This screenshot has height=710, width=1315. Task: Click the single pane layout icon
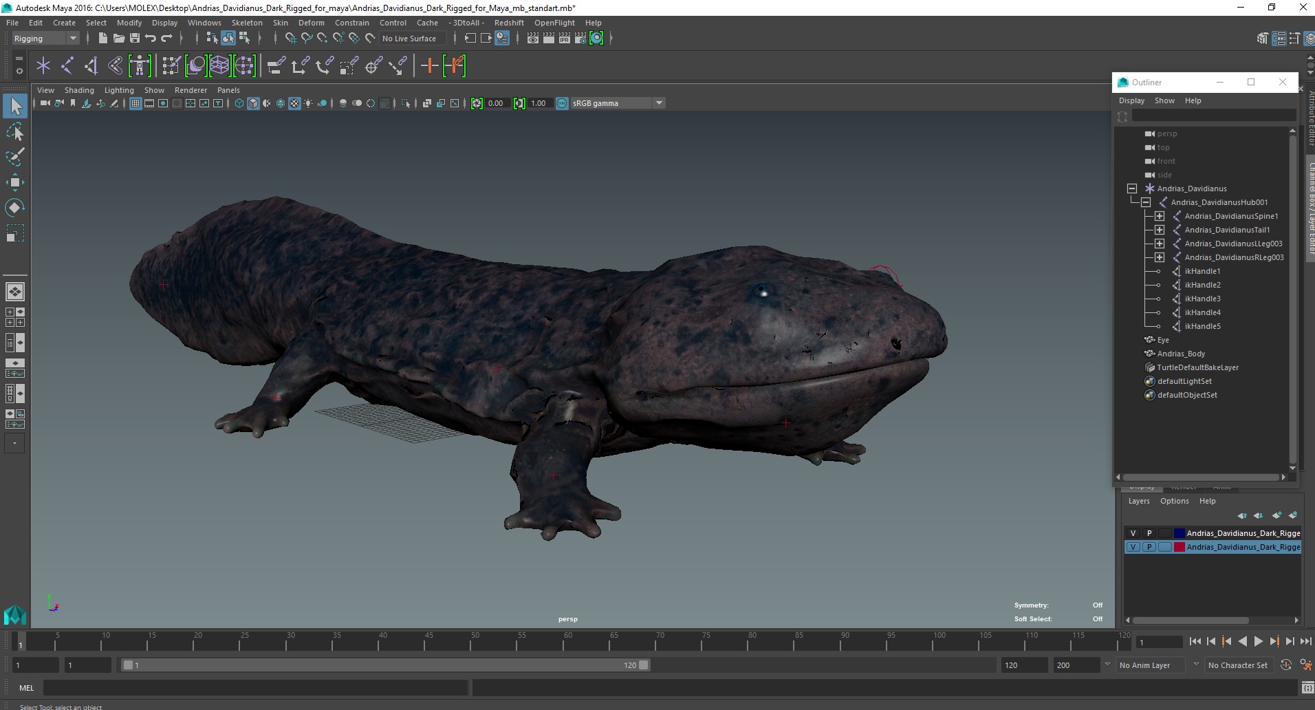(x=15, y=292)
